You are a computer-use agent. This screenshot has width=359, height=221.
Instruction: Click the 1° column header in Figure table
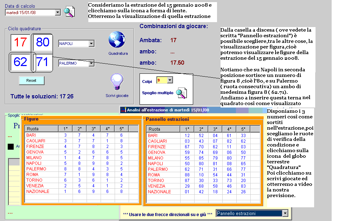(x=66, y=129)
